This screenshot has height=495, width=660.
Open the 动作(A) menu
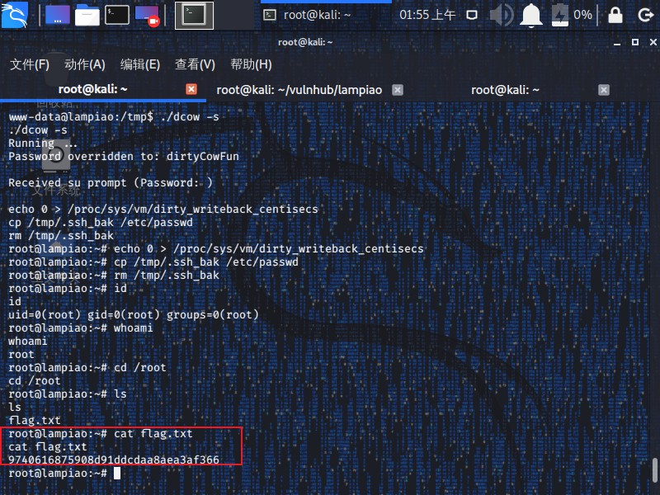pos(85,64)
